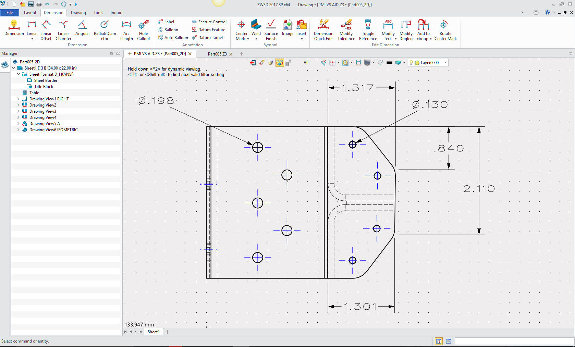Open help via the question mark icon

(x=548, y=12)
